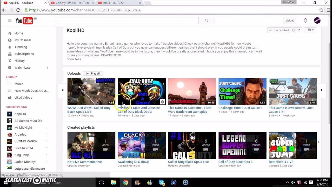332x187 pixels.
Task: Open Subscriptions in sidebar
Action: (24, 54)
